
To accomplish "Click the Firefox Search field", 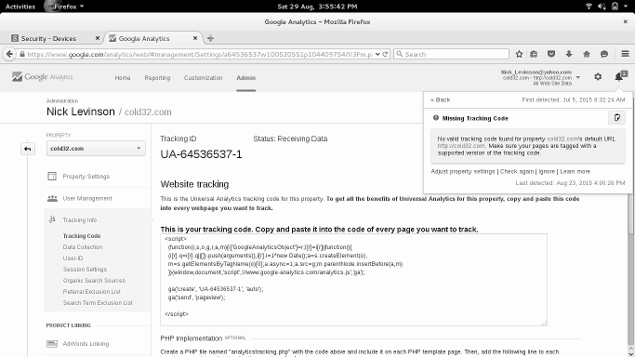I will (x=451, y=54).
